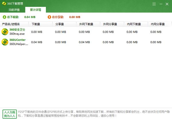Click the 总下载量 label
Image resolution: width=172 pixels, height=121 pixels.
[x=13, y=17]
